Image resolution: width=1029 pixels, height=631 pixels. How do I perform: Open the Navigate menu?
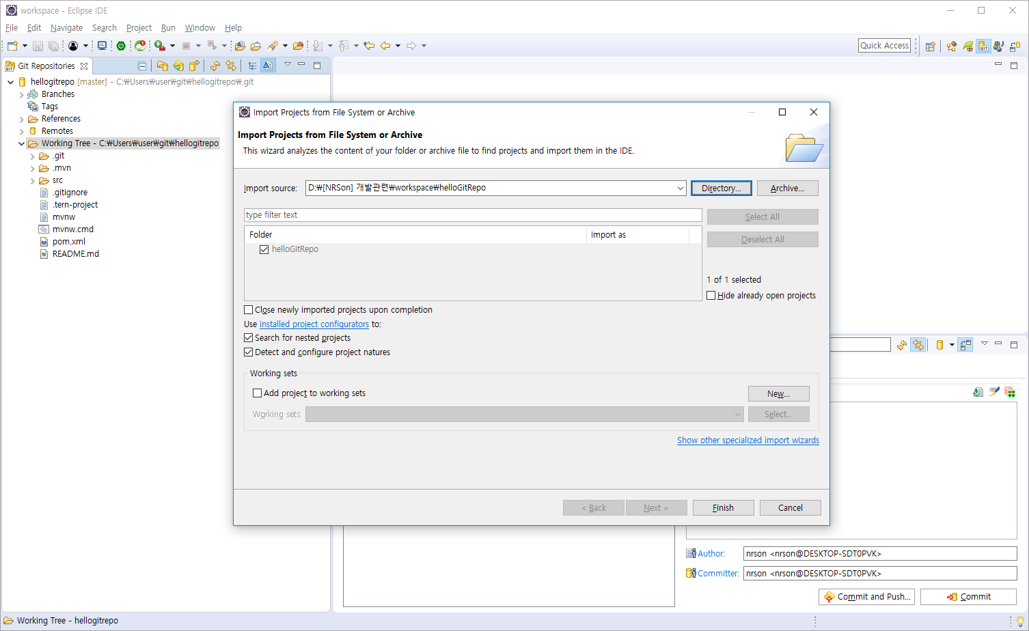click(66, 28)
